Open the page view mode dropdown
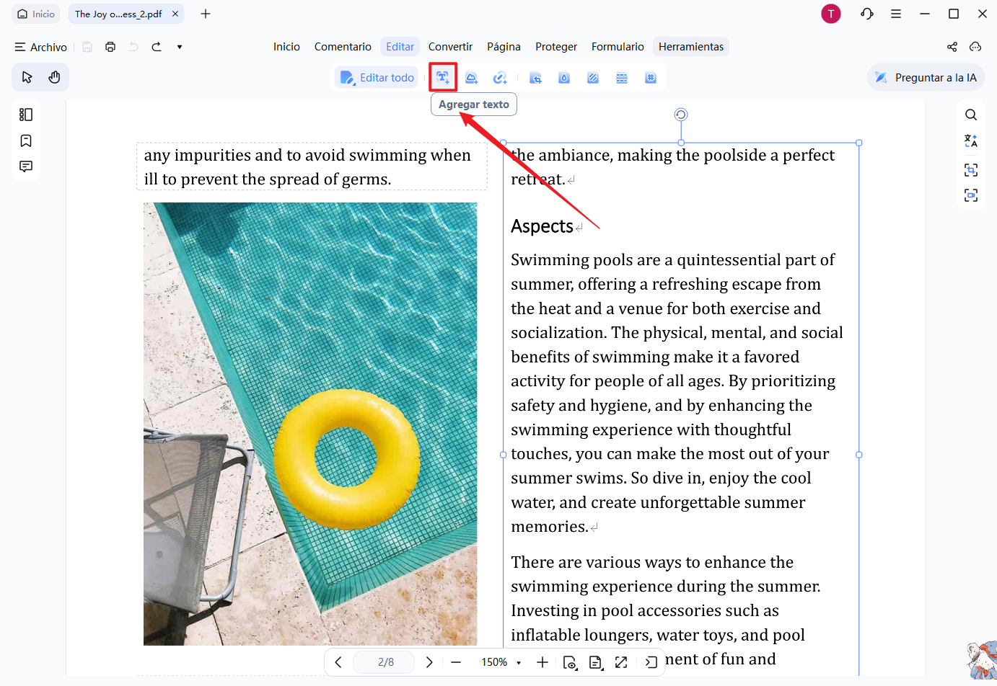The width and height of the screenshot is (997, 686). pos(596,662)
